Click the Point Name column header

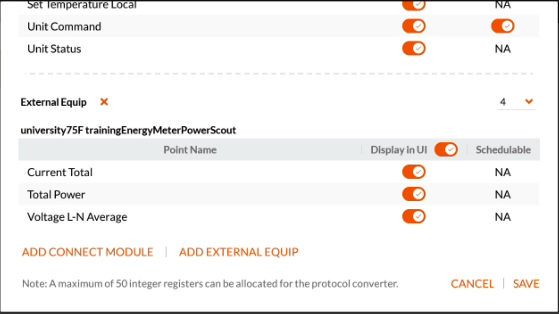[x=190, y=150]
